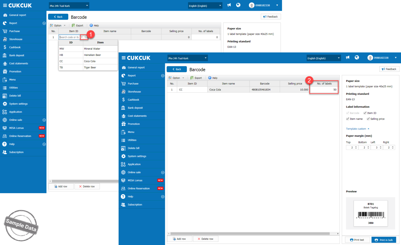This screenshot has width=401, height=245.
Task: Uncheck the Item name label checkbox
Action: (x=348, y=119)
